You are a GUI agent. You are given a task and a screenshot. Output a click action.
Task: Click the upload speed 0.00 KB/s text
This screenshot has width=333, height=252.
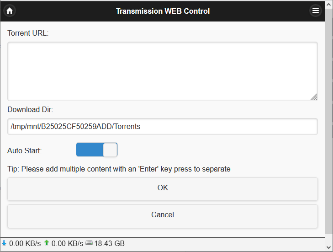click(x=67, y=243)
